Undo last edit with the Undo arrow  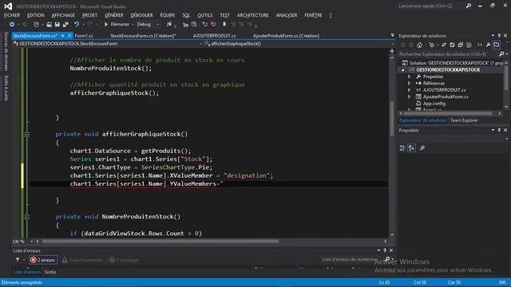[77, 25]
